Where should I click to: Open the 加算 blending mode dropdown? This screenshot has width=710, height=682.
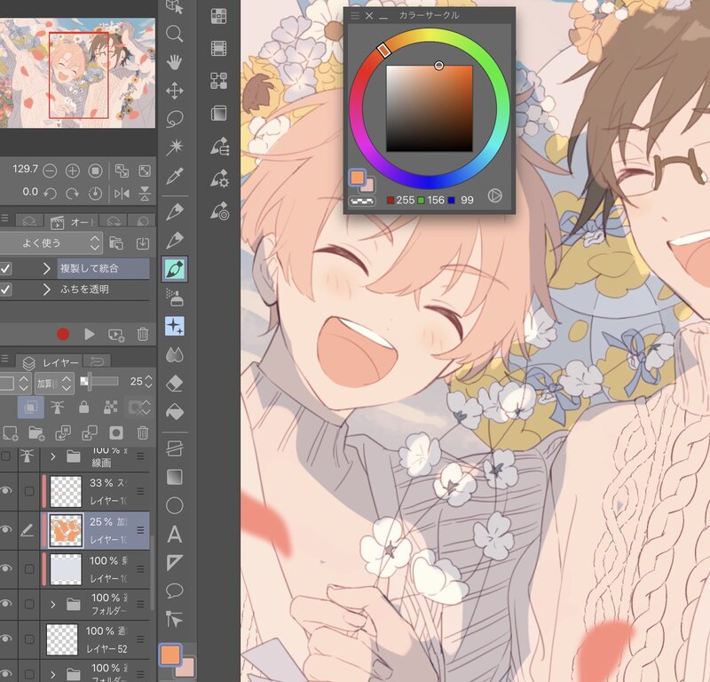54,383
